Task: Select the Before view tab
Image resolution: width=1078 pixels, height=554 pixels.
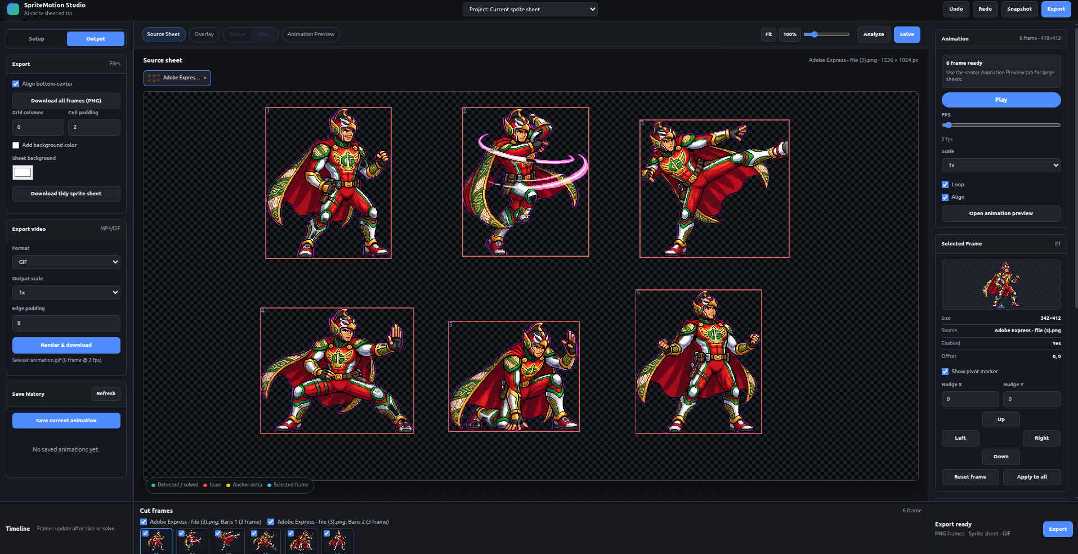Action: 237,34
